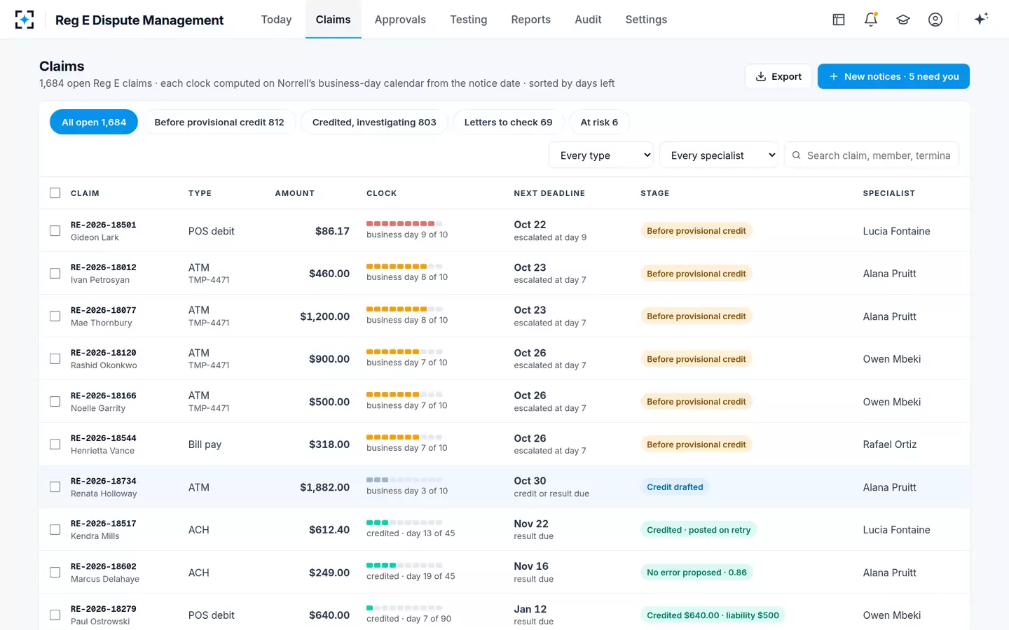Click the clock progress bar for RE-2026-18501
Screen dimensions: 1009x630
tap(404, 224)
